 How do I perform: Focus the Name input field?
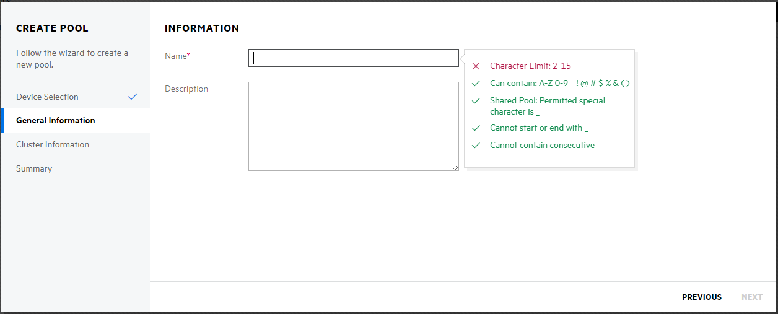click(x=353, y=58)
